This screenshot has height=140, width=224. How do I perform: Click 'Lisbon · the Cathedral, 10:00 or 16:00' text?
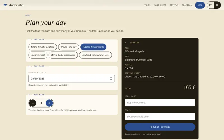point(145,76)
